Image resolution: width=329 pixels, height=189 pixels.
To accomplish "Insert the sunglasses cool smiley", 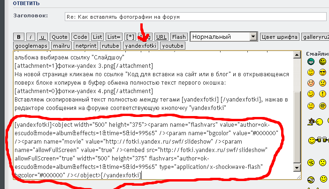I will pyautogui.click(x=322, y=73).
